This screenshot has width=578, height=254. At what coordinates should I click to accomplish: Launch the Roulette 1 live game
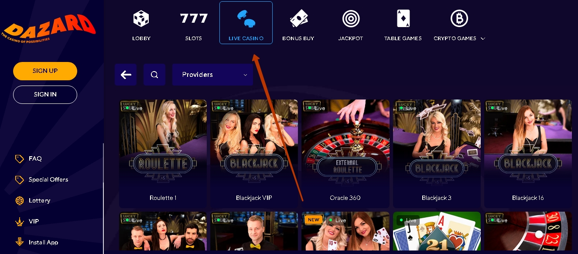[163, 154]
